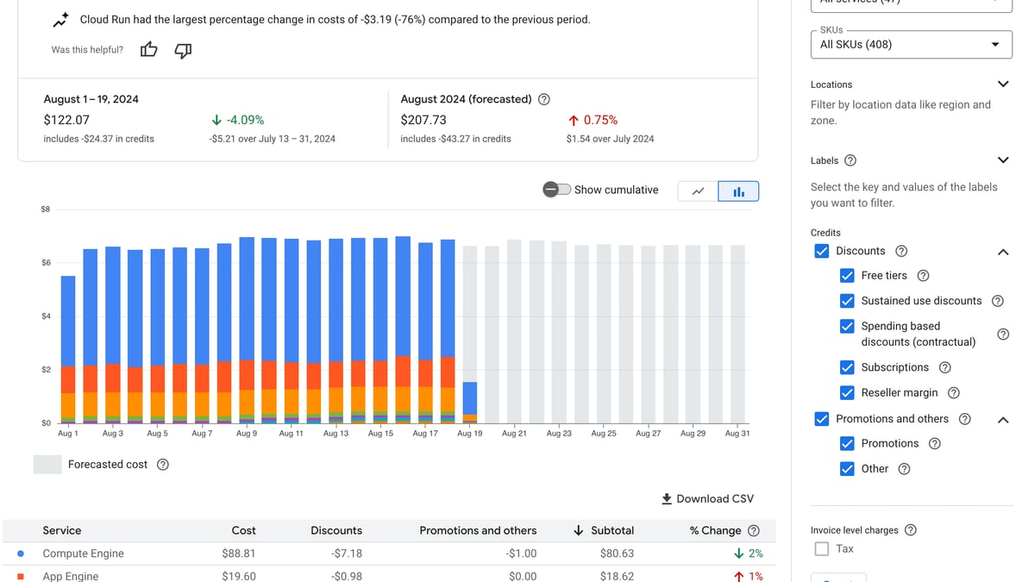The height and width of the screenshot is (582, 1035).
Task: Click help icon beside Spending based discounts
Action: click(x=1003, y=335)
